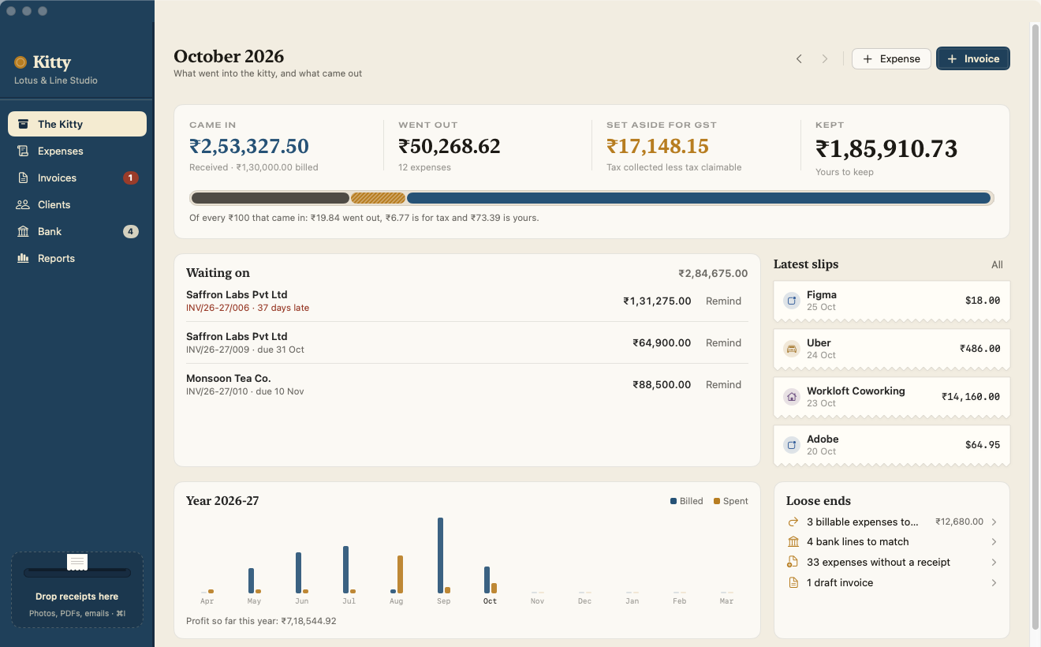Expand 33 expenses without a receipt
The width and height of the screenshot is (1041, 647).
point(892,563)
